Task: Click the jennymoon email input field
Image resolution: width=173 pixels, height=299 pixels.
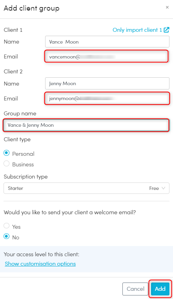Action: pyautogui.click(x=107, y=98)
